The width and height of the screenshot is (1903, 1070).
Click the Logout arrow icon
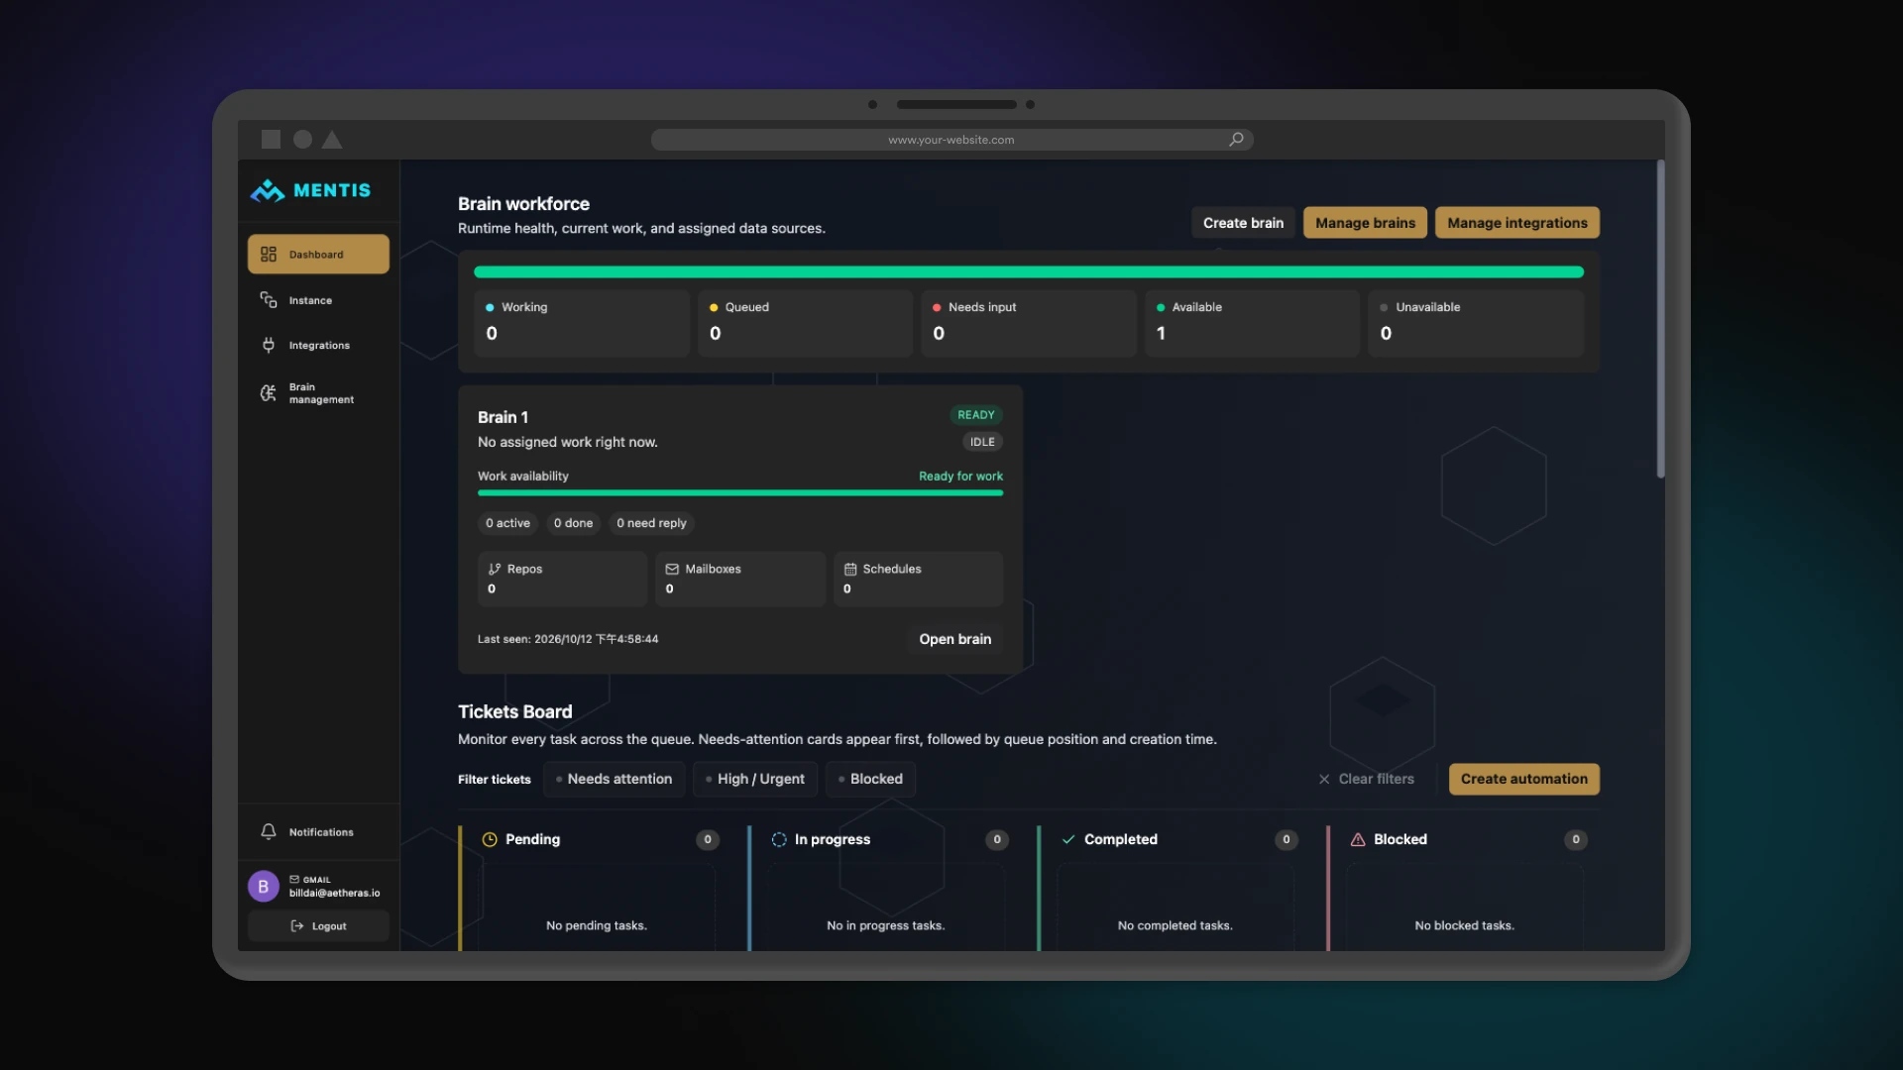(296, 926)
